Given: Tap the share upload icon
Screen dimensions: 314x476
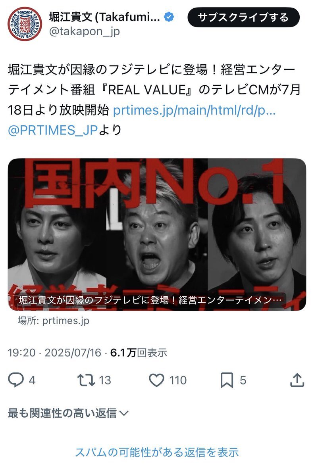Looking at the screenshot, I should click(x=297, y=380).
